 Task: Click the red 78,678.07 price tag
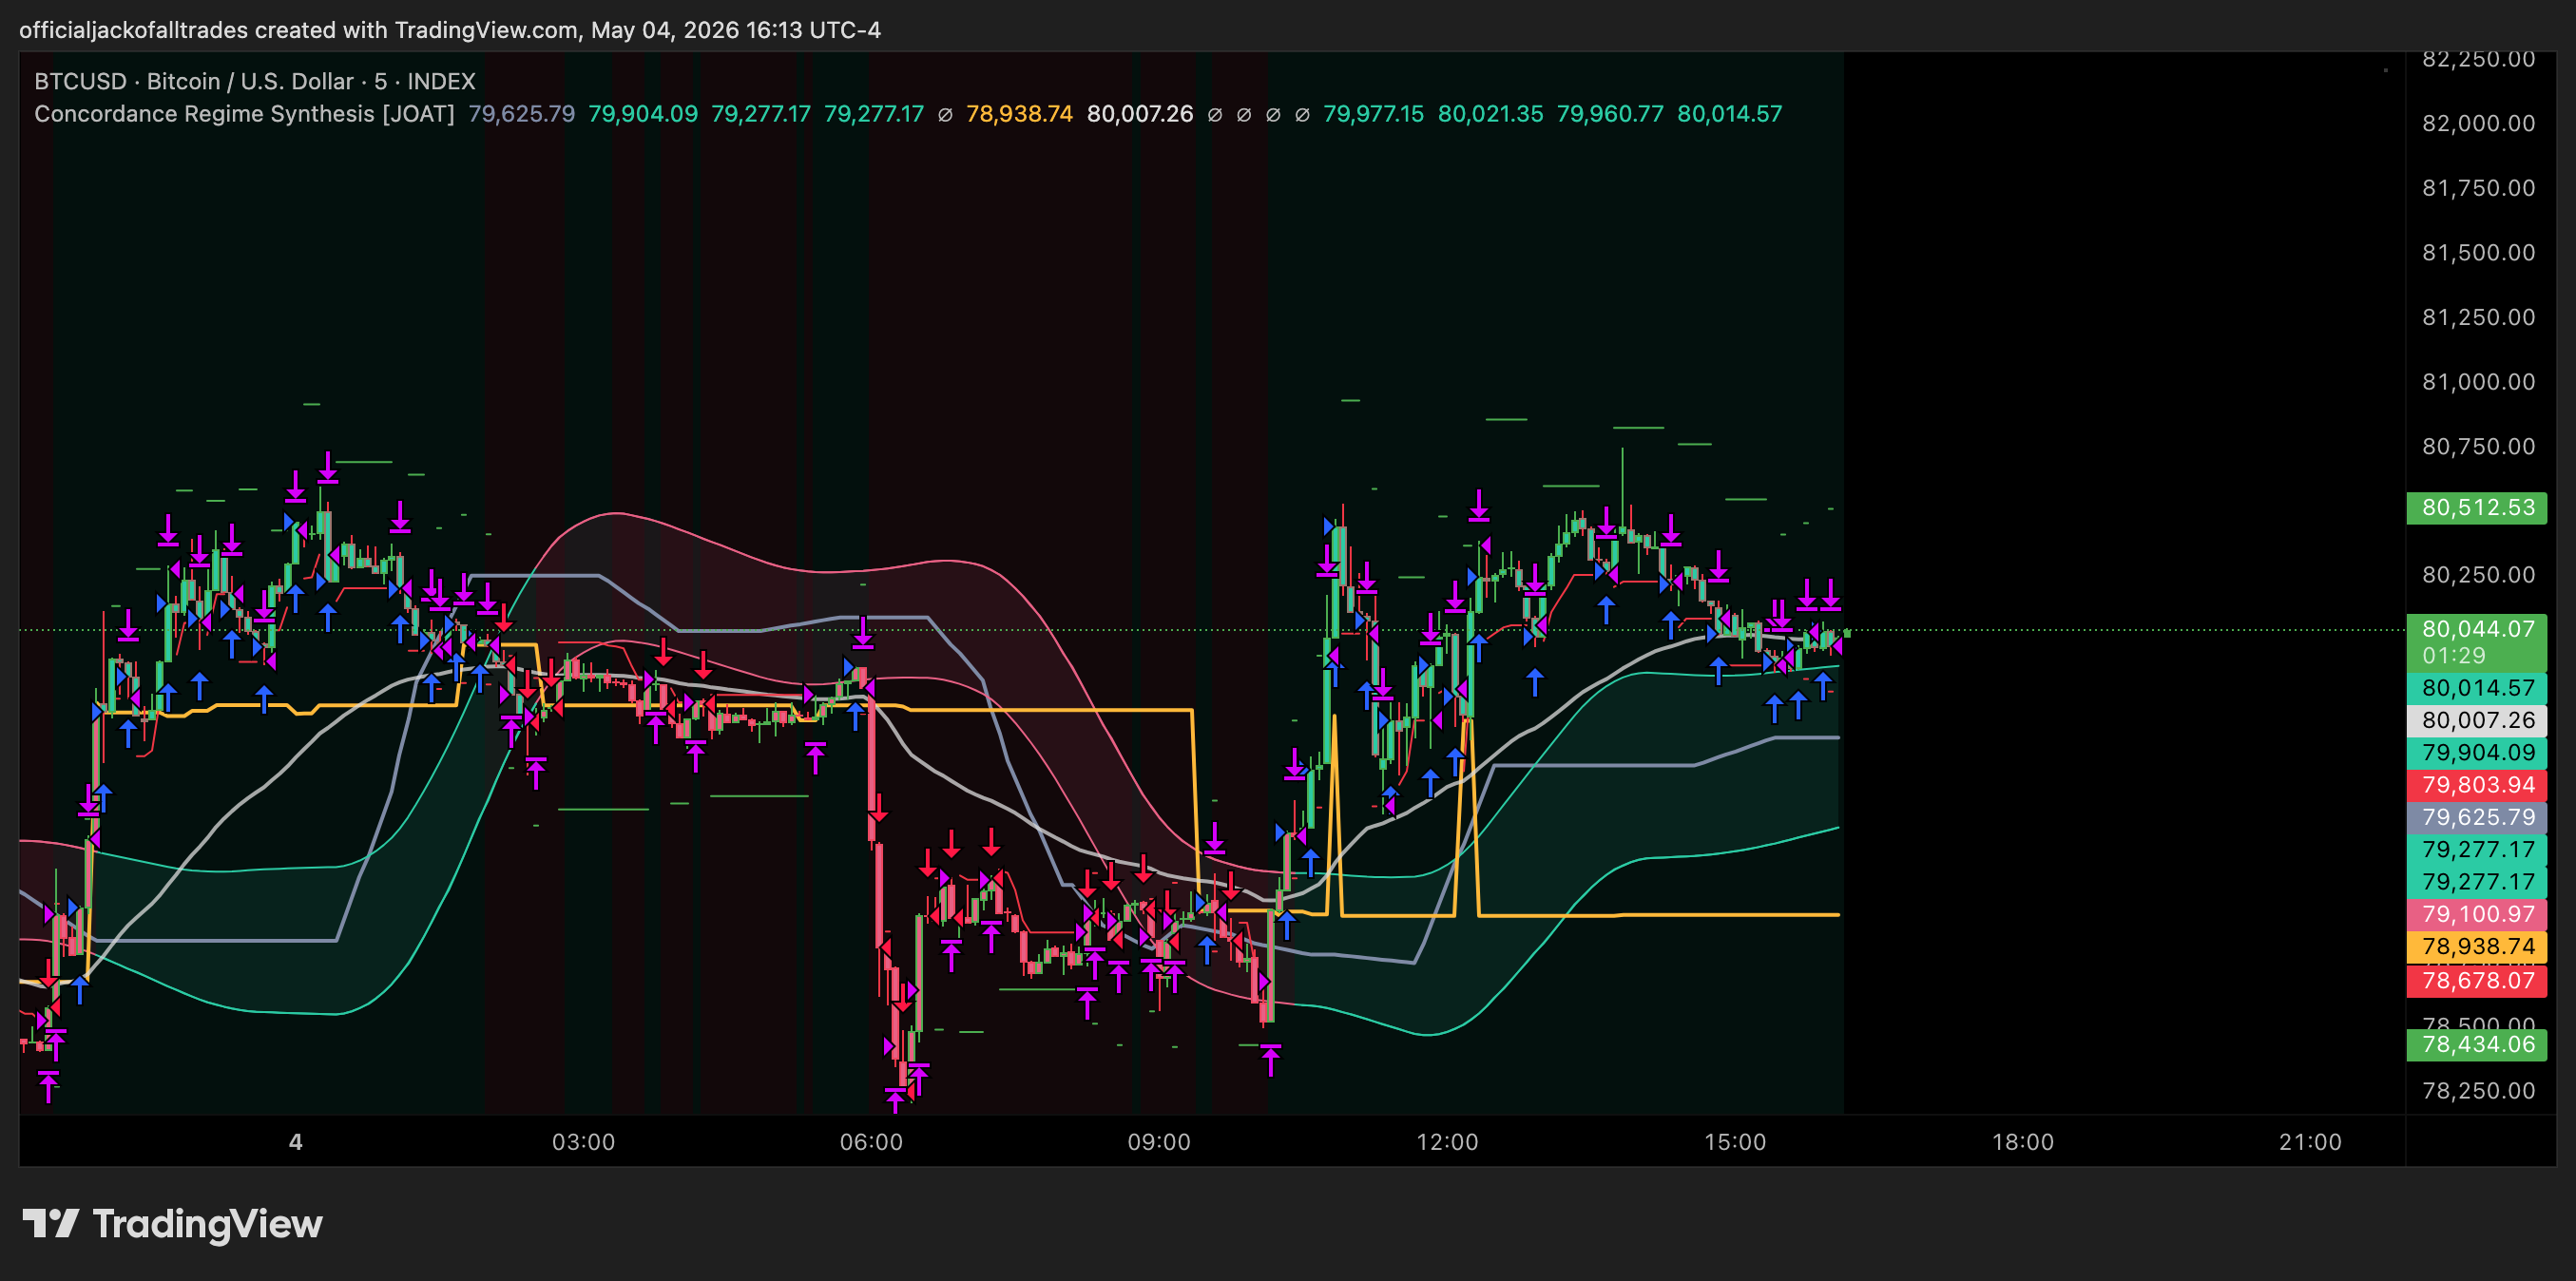tap(2477, 981)
